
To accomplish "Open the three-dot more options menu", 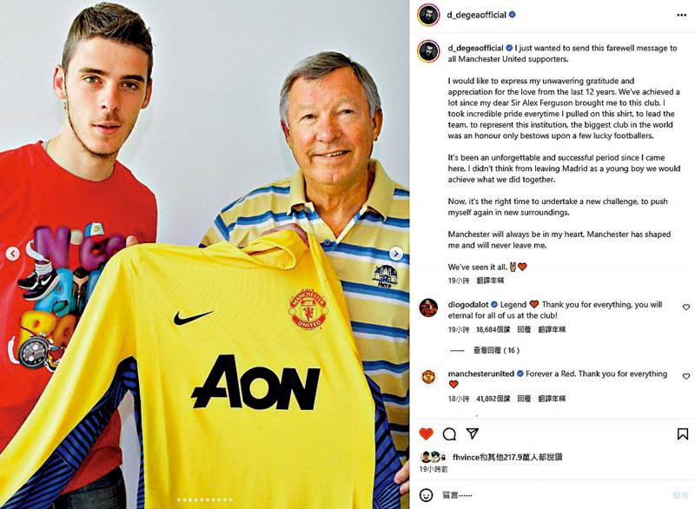I will (x=681, y=15).
